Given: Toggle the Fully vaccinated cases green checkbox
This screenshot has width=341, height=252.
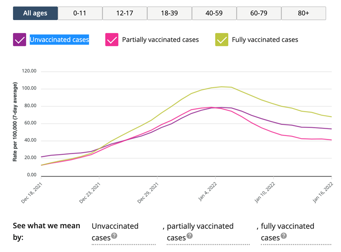Looking at the screenshot, I should pos(222,40).
